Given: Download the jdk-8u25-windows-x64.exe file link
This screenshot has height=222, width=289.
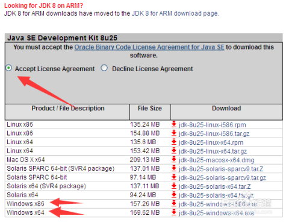Looking at the screenshot, I should click(217, 213).
